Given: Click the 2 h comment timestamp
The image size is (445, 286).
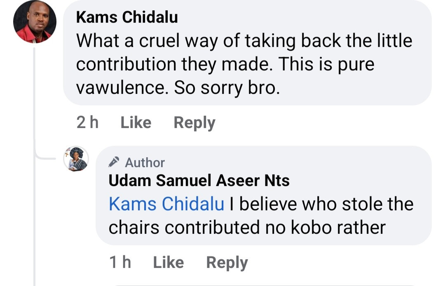Looking at the screenshot, I should [87, 123].
